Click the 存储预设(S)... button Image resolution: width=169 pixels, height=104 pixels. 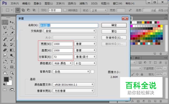(x=114, y=38)
